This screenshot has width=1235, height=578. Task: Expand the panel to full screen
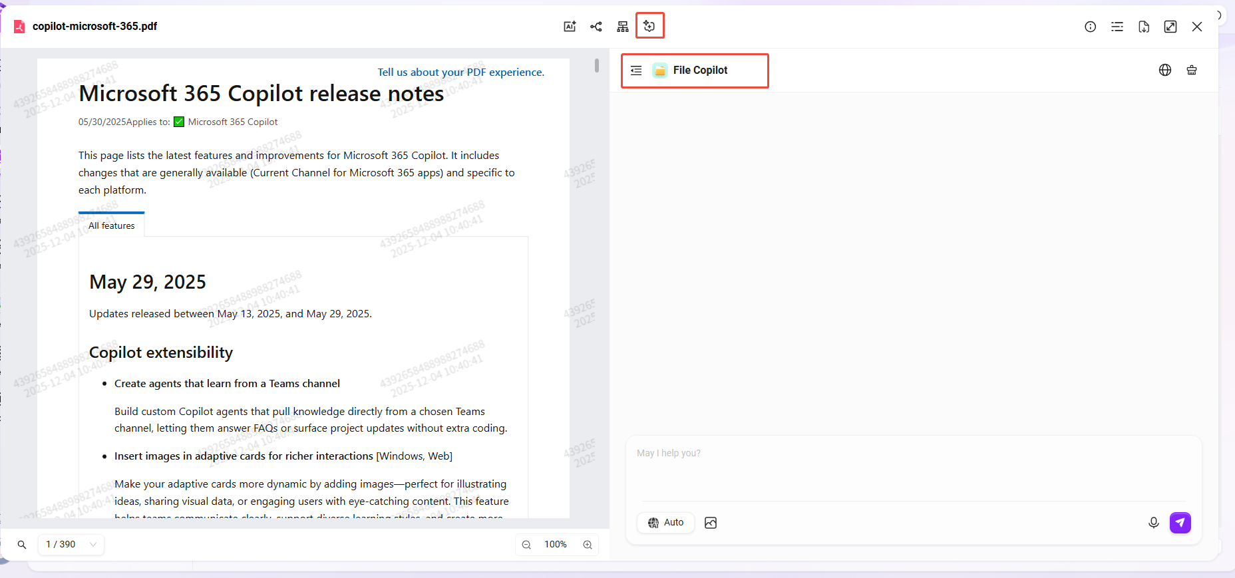tap(1170, 27)
